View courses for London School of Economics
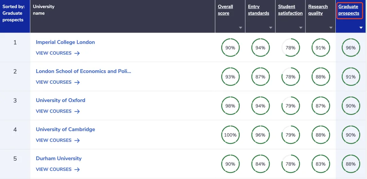 [x=54, y=82]
